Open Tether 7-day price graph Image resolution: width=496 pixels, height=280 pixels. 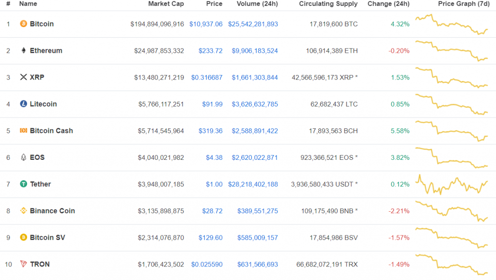(452, 184)
